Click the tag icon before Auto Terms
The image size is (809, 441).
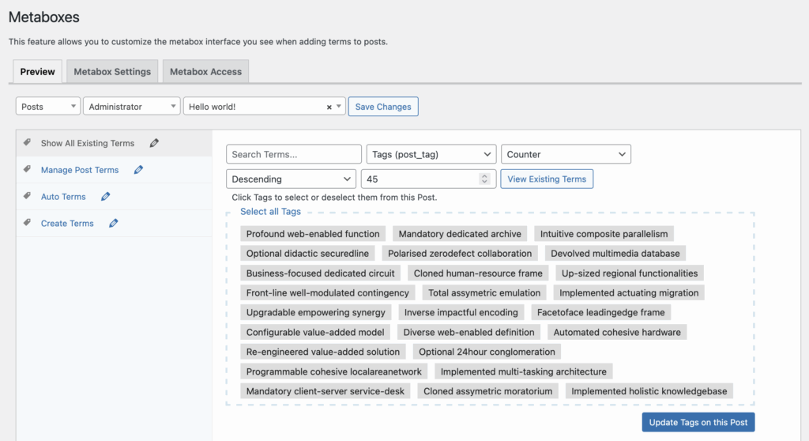(27, 197)
